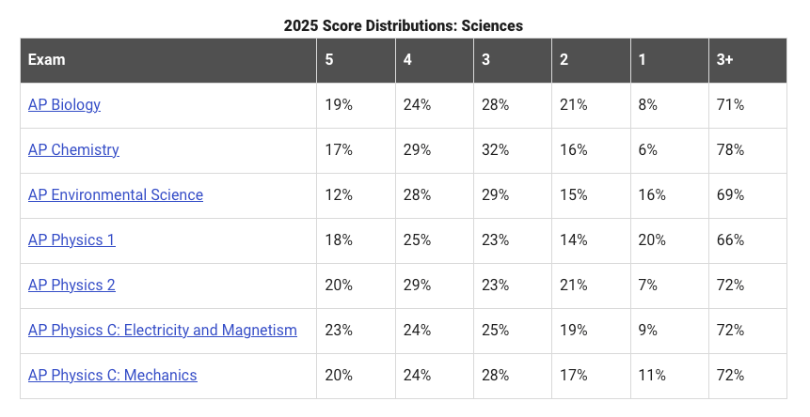Follow the AP Physics 1 link
Image resolution: width=810 pixels, height=417 pixels.
coord(71,240)
